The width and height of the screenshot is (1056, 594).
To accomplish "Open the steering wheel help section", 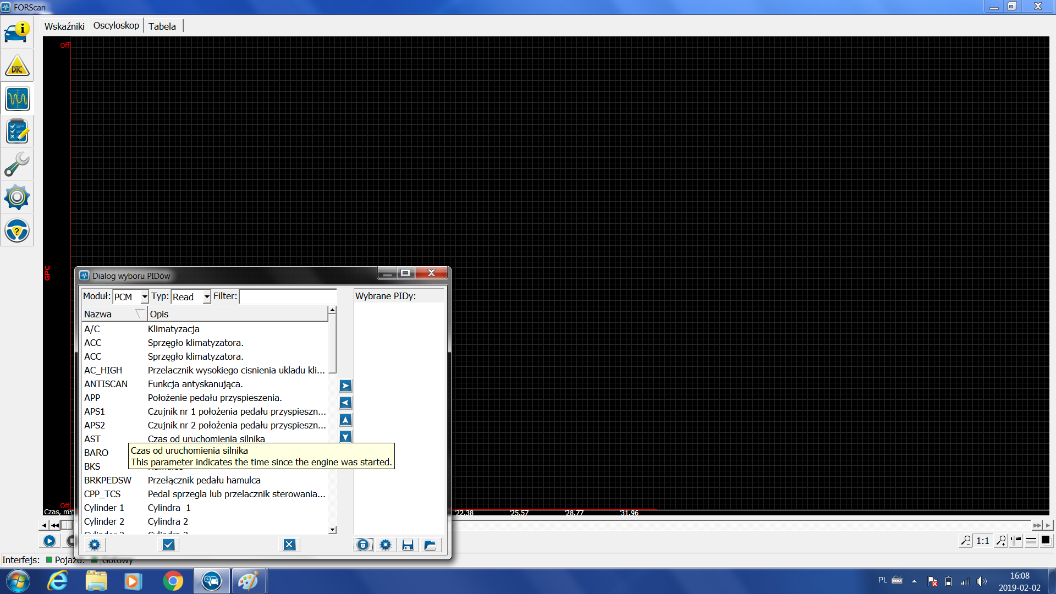I will coord(17,230).
